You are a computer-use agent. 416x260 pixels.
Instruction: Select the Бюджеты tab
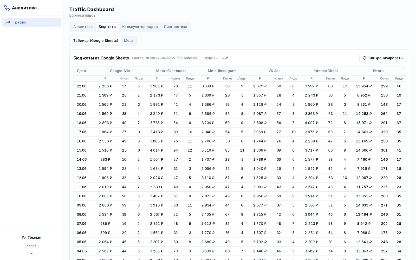(107, 27)
